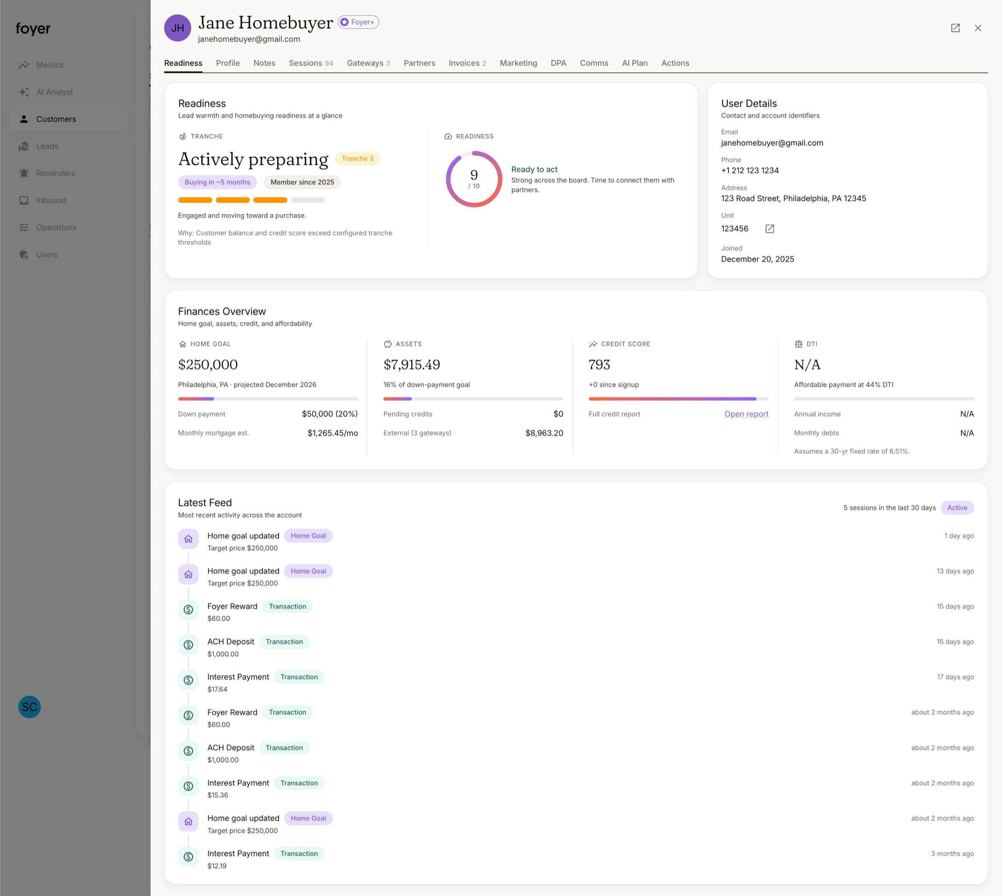The width and height of the screenshot is (1002, 896).
Task: Open Operations sliders icon
Action: pos(24,228)
